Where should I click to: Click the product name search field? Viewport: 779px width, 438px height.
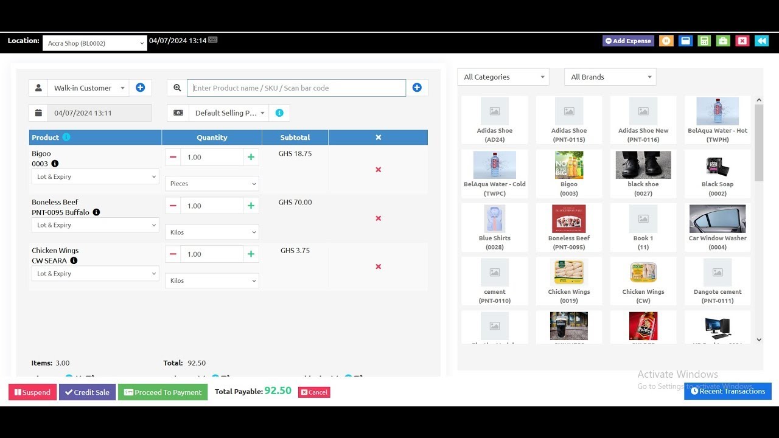click(296, 88)
